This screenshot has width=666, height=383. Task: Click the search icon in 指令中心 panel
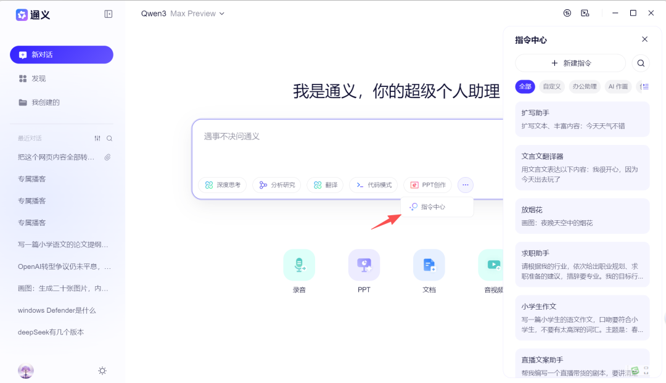pyautogui.click(x=641, y=63)
